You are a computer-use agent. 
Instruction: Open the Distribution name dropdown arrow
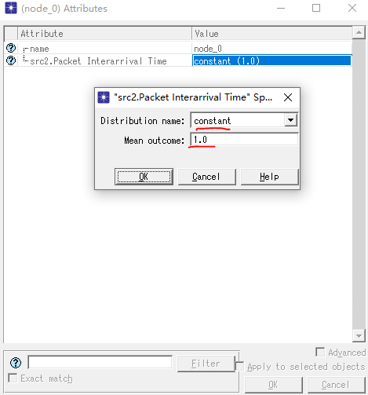290,120
